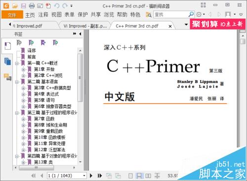This screenshot has height=181, width=247.
Task: Open the 帮助 ribbon tab
Action: (x=122, y=15)
